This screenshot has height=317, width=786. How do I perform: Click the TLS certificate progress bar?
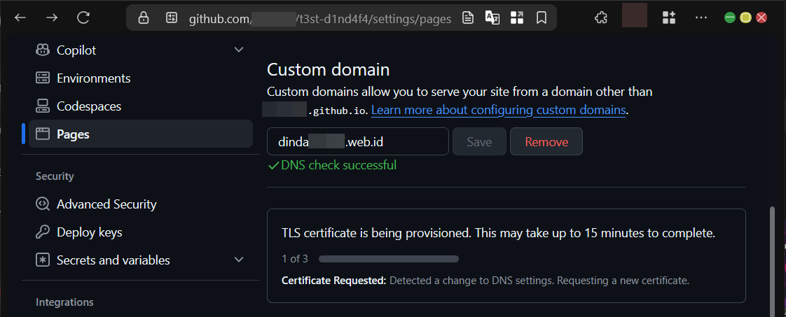coord(389,259)
